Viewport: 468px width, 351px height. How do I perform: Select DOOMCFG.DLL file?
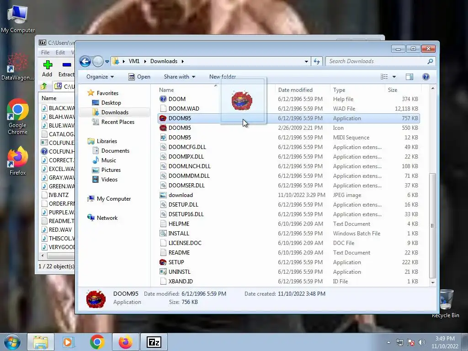pos(187,147)
